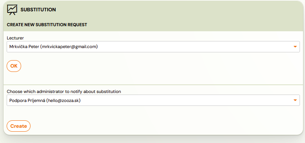Expand the administrator dropdown showing Podpora Príjemná

pyautogui.click(x=153, y=100)
